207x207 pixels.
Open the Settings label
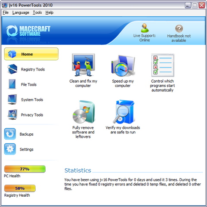pyautogui.click(x=27, y=149)
